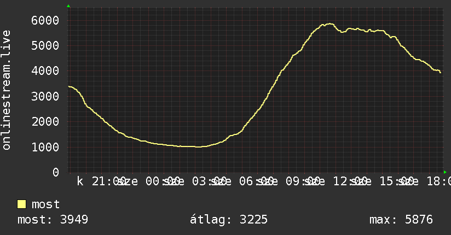
Task: Click the 6000 y-axis label
Action: click(45, 20)
